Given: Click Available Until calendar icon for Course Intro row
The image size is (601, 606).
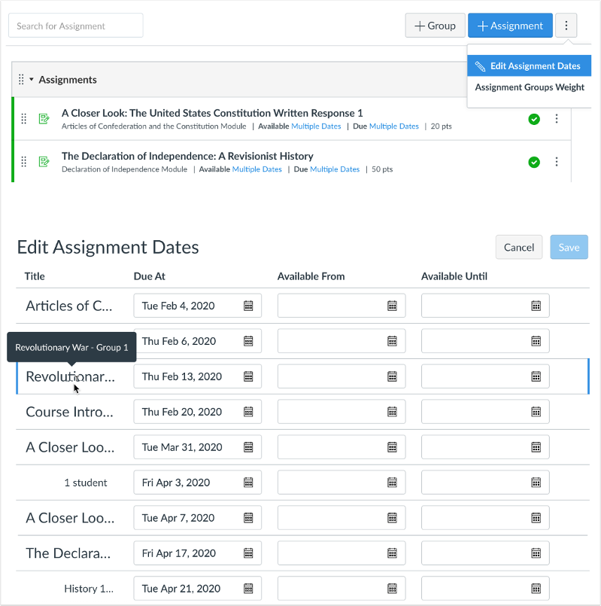Looking at the screenshot, I should pyautogui.click(x=536, y=411).
